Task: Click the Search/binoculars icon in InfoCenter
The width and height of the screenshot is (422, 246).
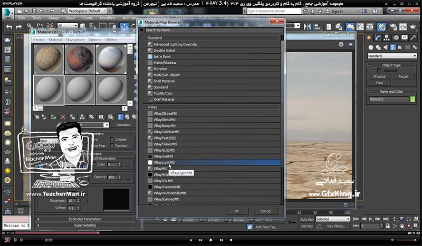Action: [306, 11]
